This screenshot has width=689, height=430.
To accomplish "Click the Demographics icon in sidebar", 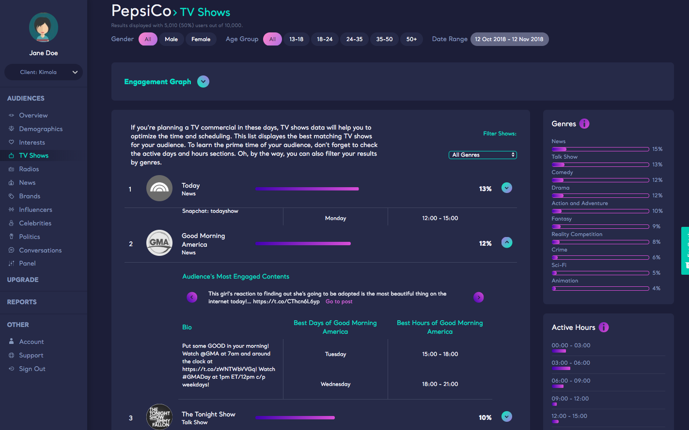I will pos(12,129).
